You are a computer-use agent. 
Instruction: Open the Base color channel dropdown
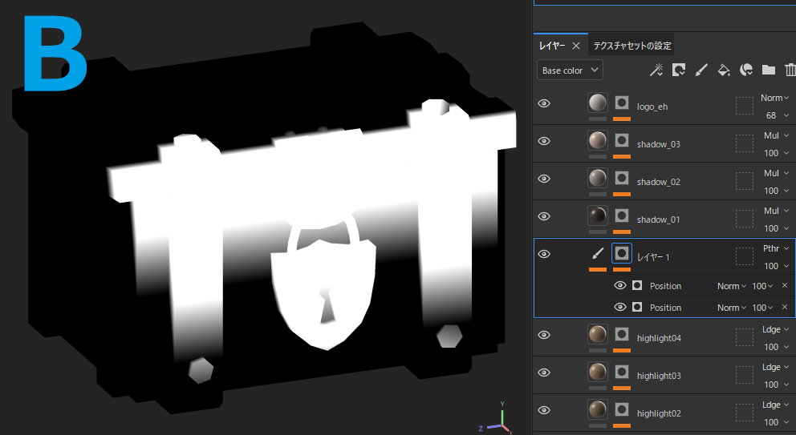(570, 70)
